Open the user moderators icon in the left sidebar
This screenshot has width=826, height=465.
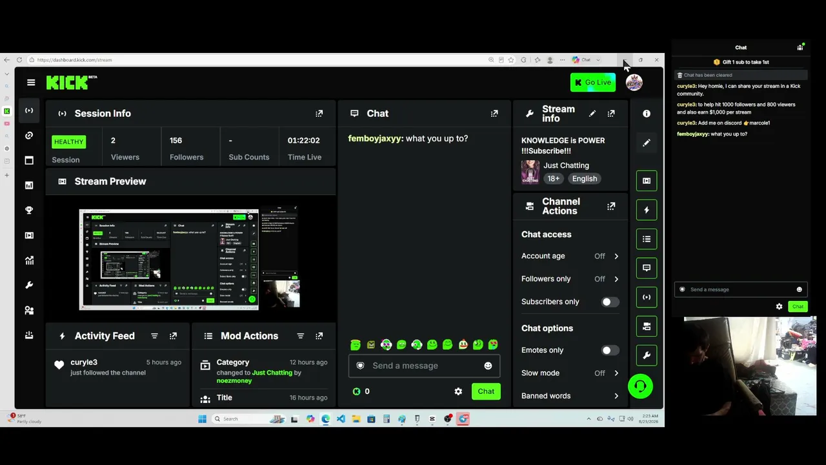coord(29,310)
